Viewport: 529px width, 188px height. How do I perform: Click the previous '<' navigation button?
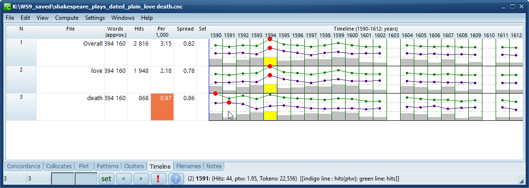(124, 179)
